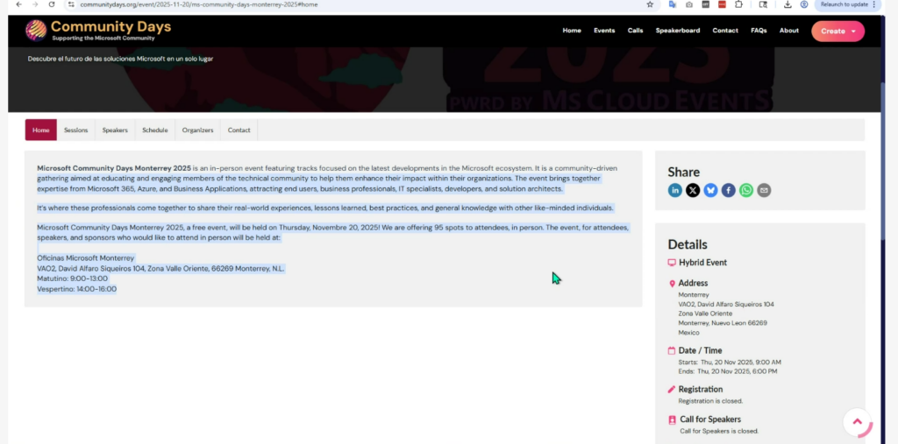This screenshot has width=898, height=444.
Task: Open About in the top navigation
Action: point(788,31)
